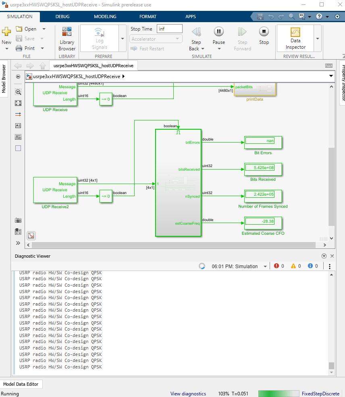345x397 pixels.
Task: Switch to the MODELING tab
Action: (105, 17)
